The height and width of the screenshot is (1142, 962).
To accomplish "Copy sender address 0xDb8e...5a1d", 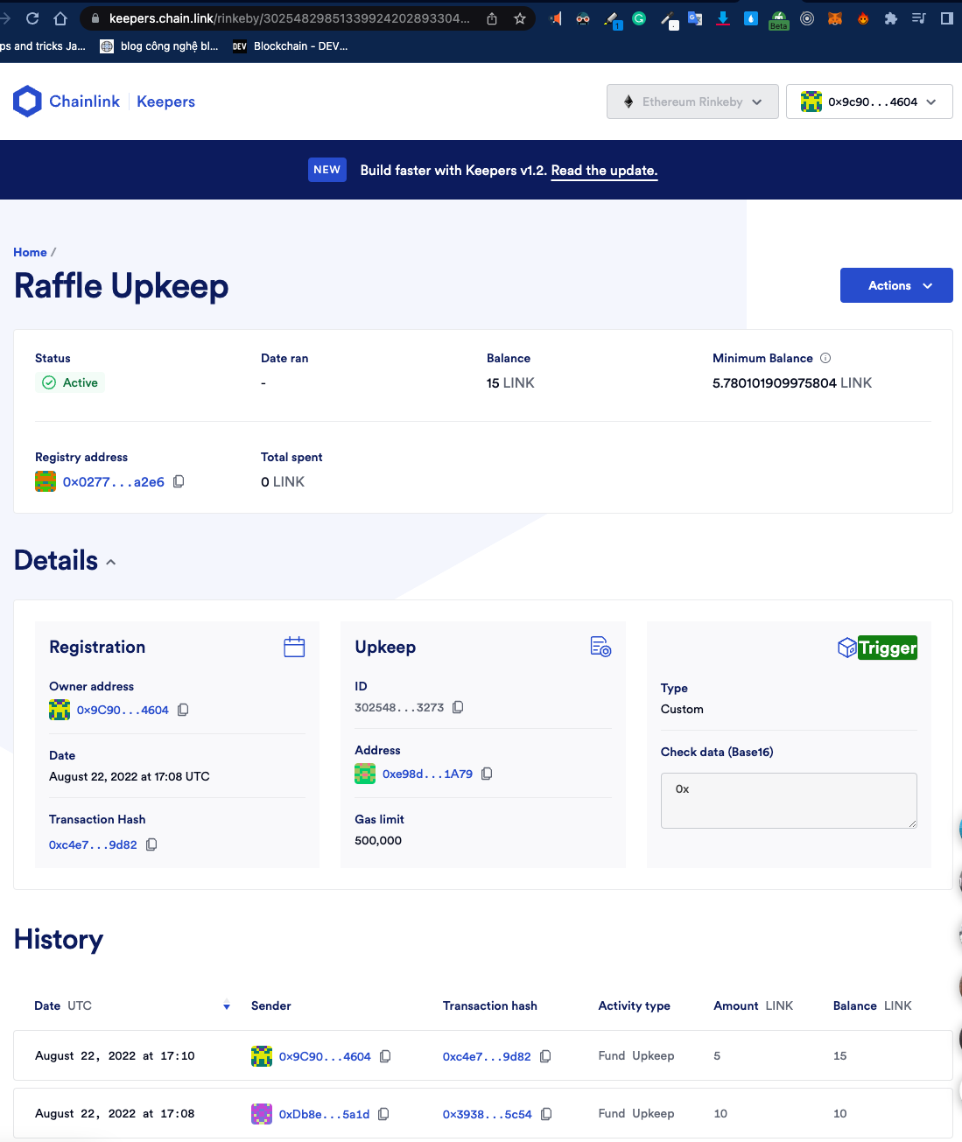I will (x=383, y=1114).
